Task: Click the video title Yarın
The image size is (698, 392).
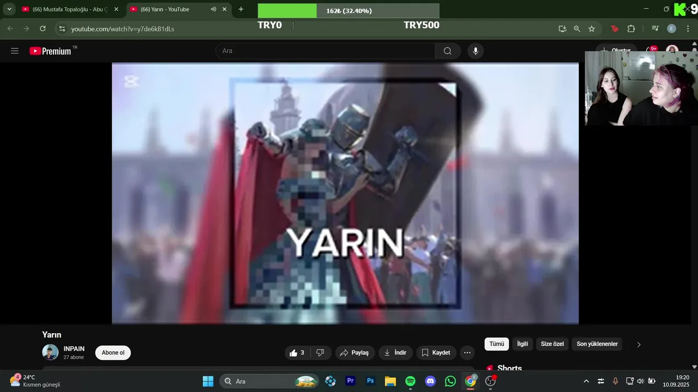Action: coord(52,335)
